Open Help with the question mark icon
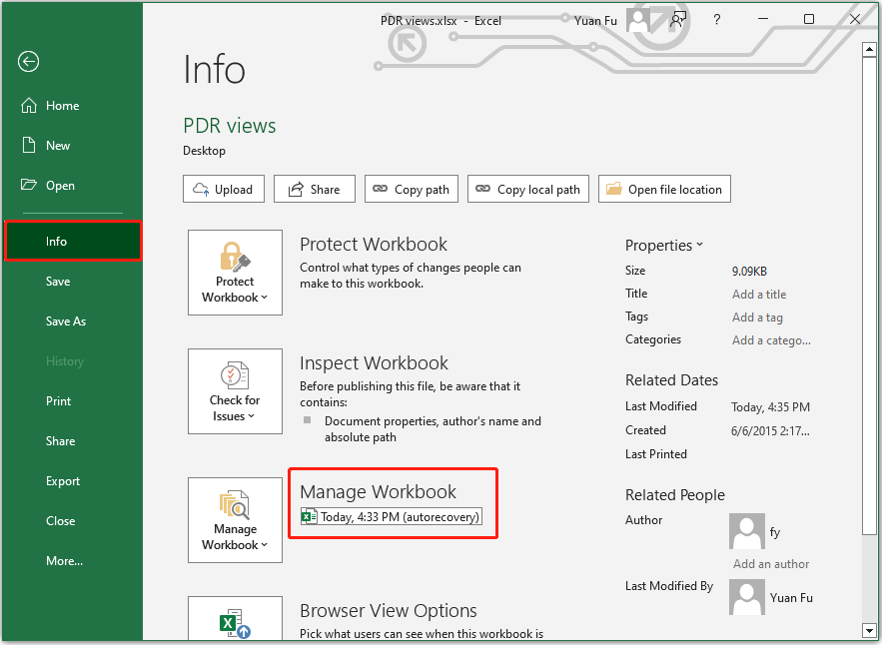Image resolution: width=882 pixels, height=645 pixels. 716,20
